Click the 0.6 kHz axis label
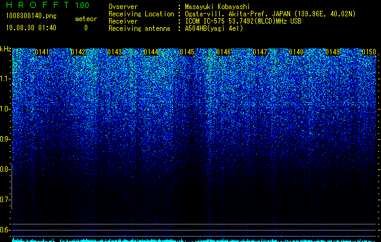The image size is (381, 242). (4, 230)
